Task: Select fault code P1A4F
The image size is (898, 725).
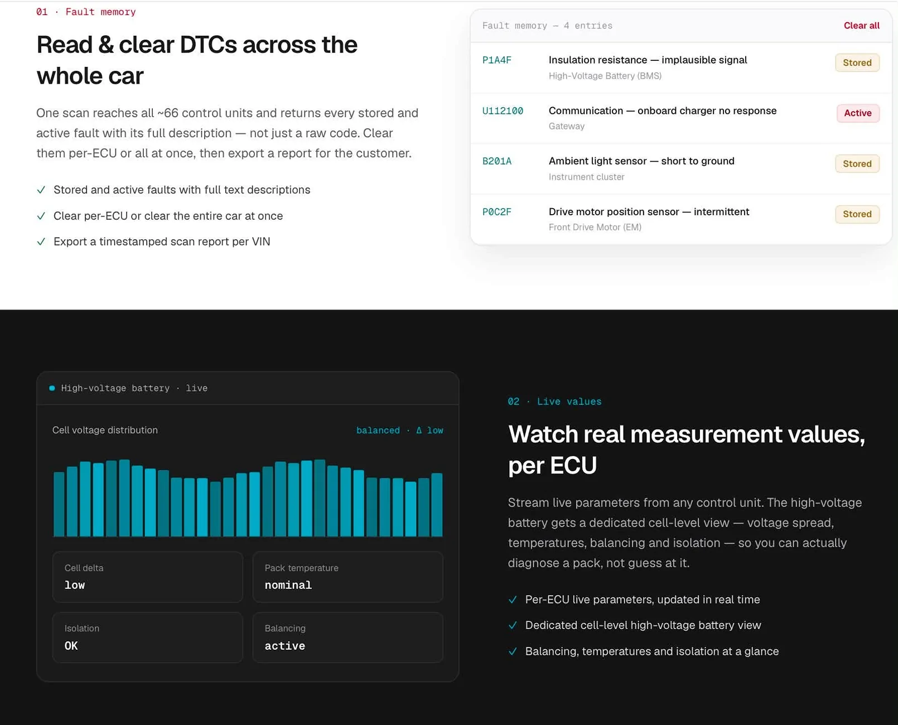Action: click(x=496, y=60)
